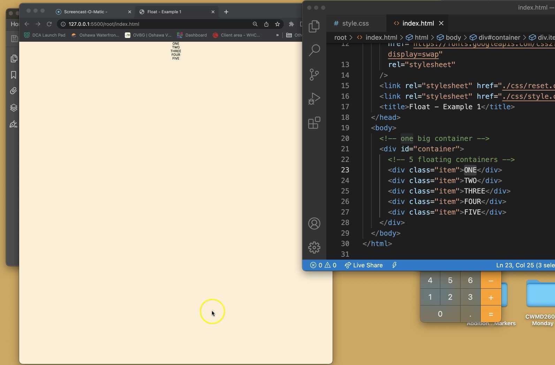Image resolution: width=555 pixels, height=365 pixels.
Task: Reload the browser page
Action: click(49, 24)
